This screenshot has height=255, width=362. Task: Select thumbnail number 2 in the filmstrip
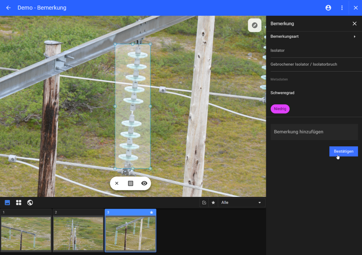(78, 230)
